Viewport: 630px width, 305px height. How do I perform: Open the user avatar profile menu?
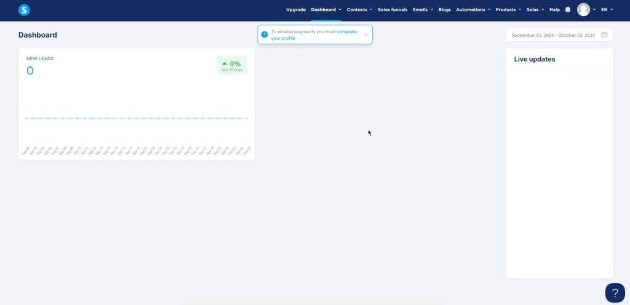point(583,10)
